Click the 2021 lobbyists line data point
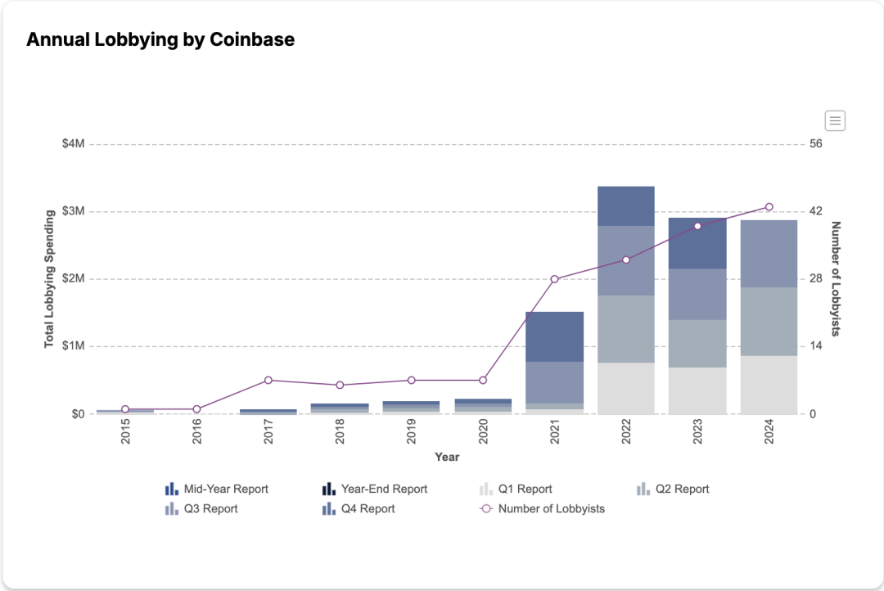884x591 pixels. pyautogui.click(x=554, y=279)
